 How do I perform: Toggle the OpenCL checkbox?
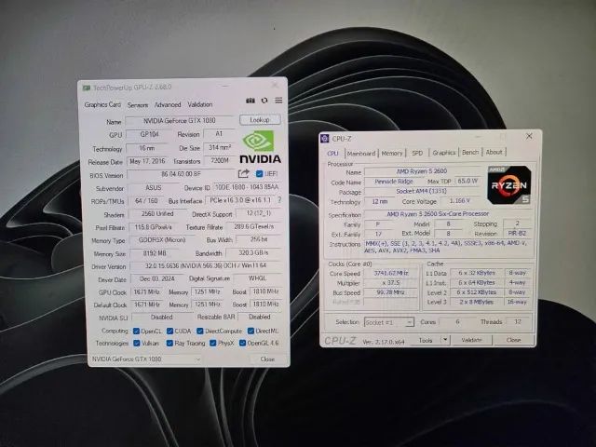tap(137, 332)
